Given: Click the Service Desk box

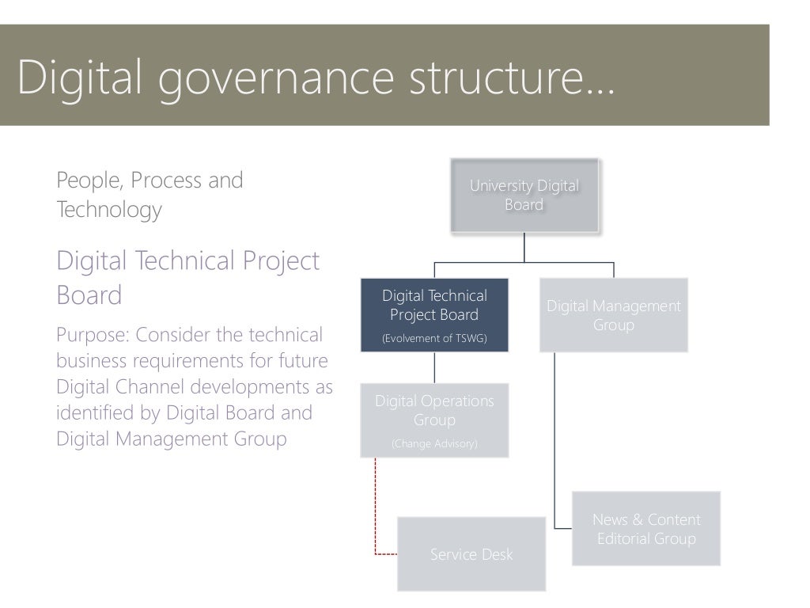Looking at the screenshot, I should (x=471, y=553).
